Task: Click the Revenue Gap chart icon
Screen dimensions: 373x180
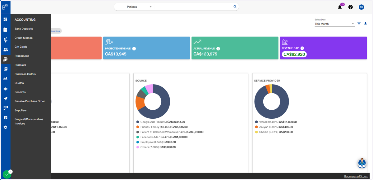Action: 285,42
